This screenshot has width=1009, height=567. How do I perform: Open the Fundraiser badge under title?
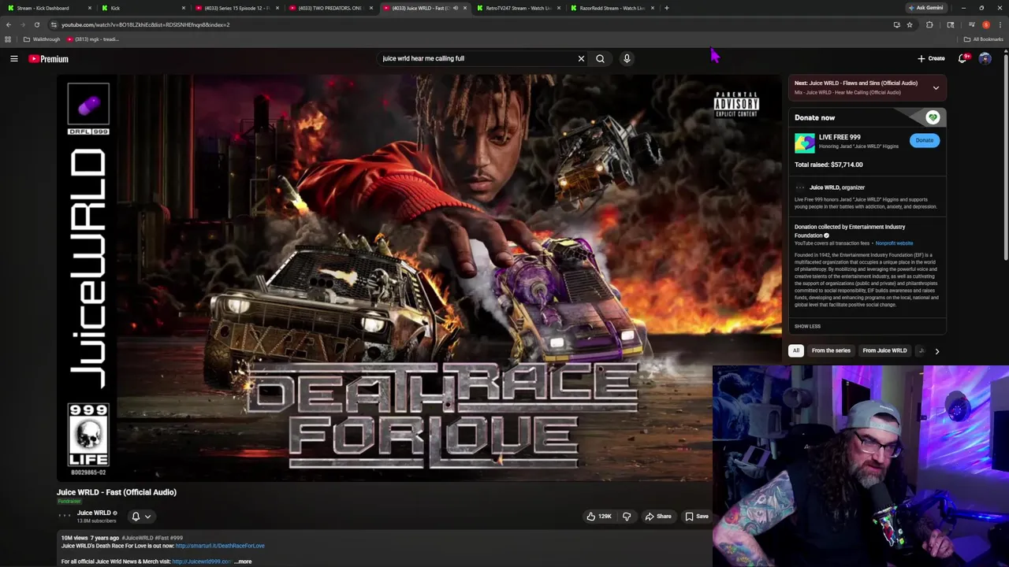coord(69,501)
